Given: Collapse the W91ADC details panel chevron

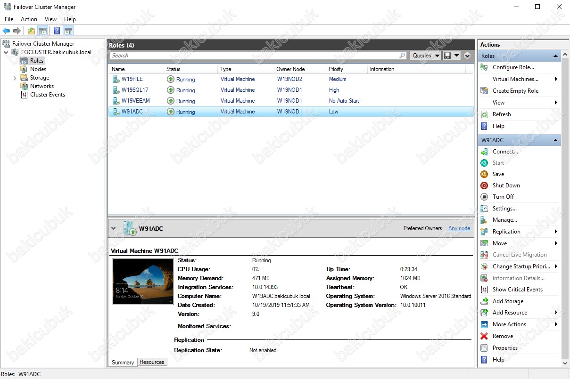Looking at the screenshot, I should (113, 228).
